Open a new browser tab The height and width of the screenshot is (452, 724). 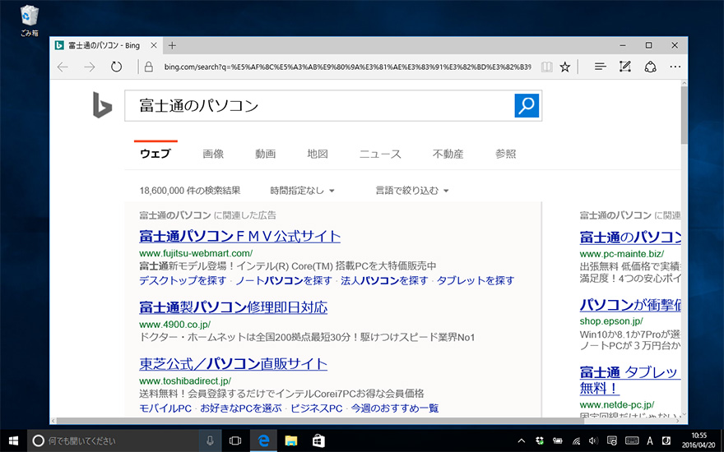pos(172,45)
